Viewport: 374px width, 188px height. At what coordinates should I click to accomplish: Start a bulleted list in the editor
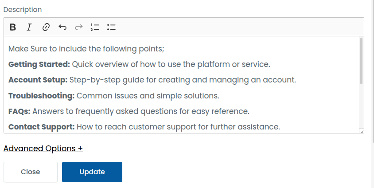click(x=111, y=27)
